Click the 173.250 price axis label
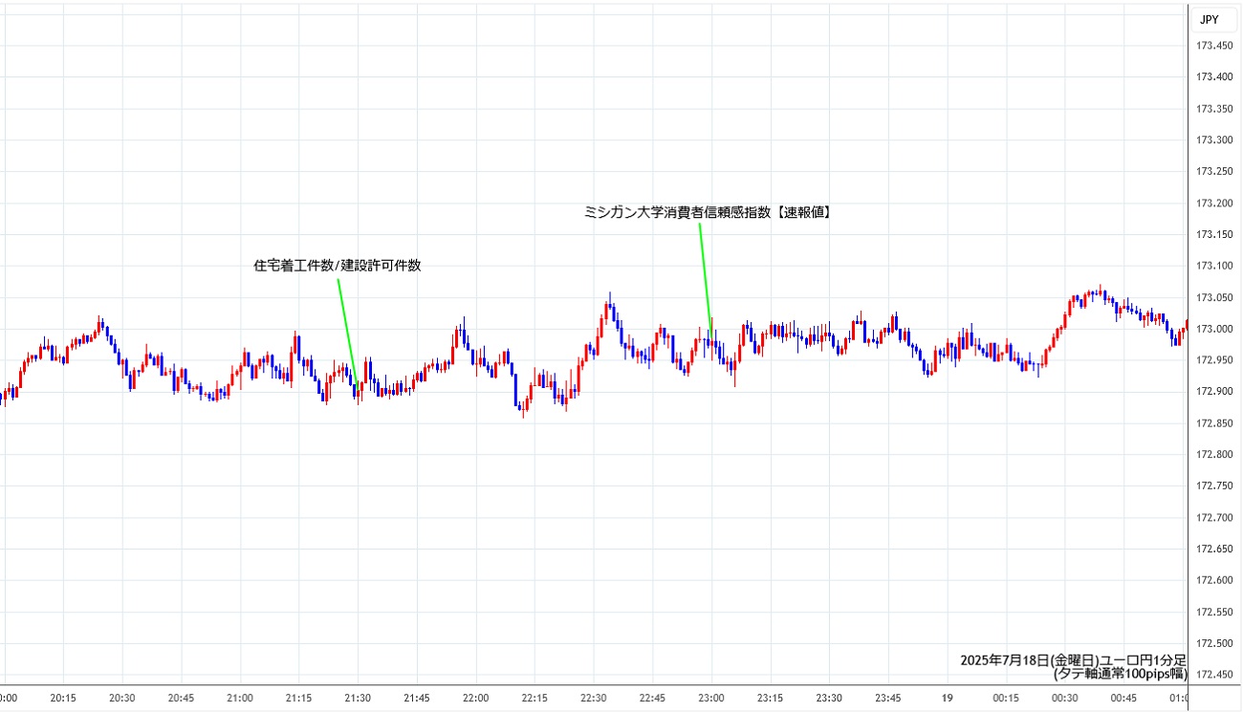Screen dimensions: 1243x712 pos(1213,172)
